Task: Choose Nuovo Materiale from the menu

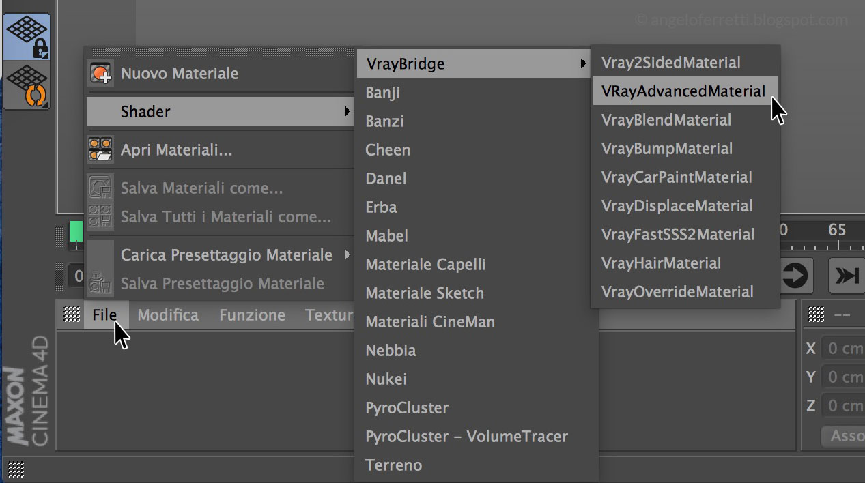Action: [x=221, y=74]
